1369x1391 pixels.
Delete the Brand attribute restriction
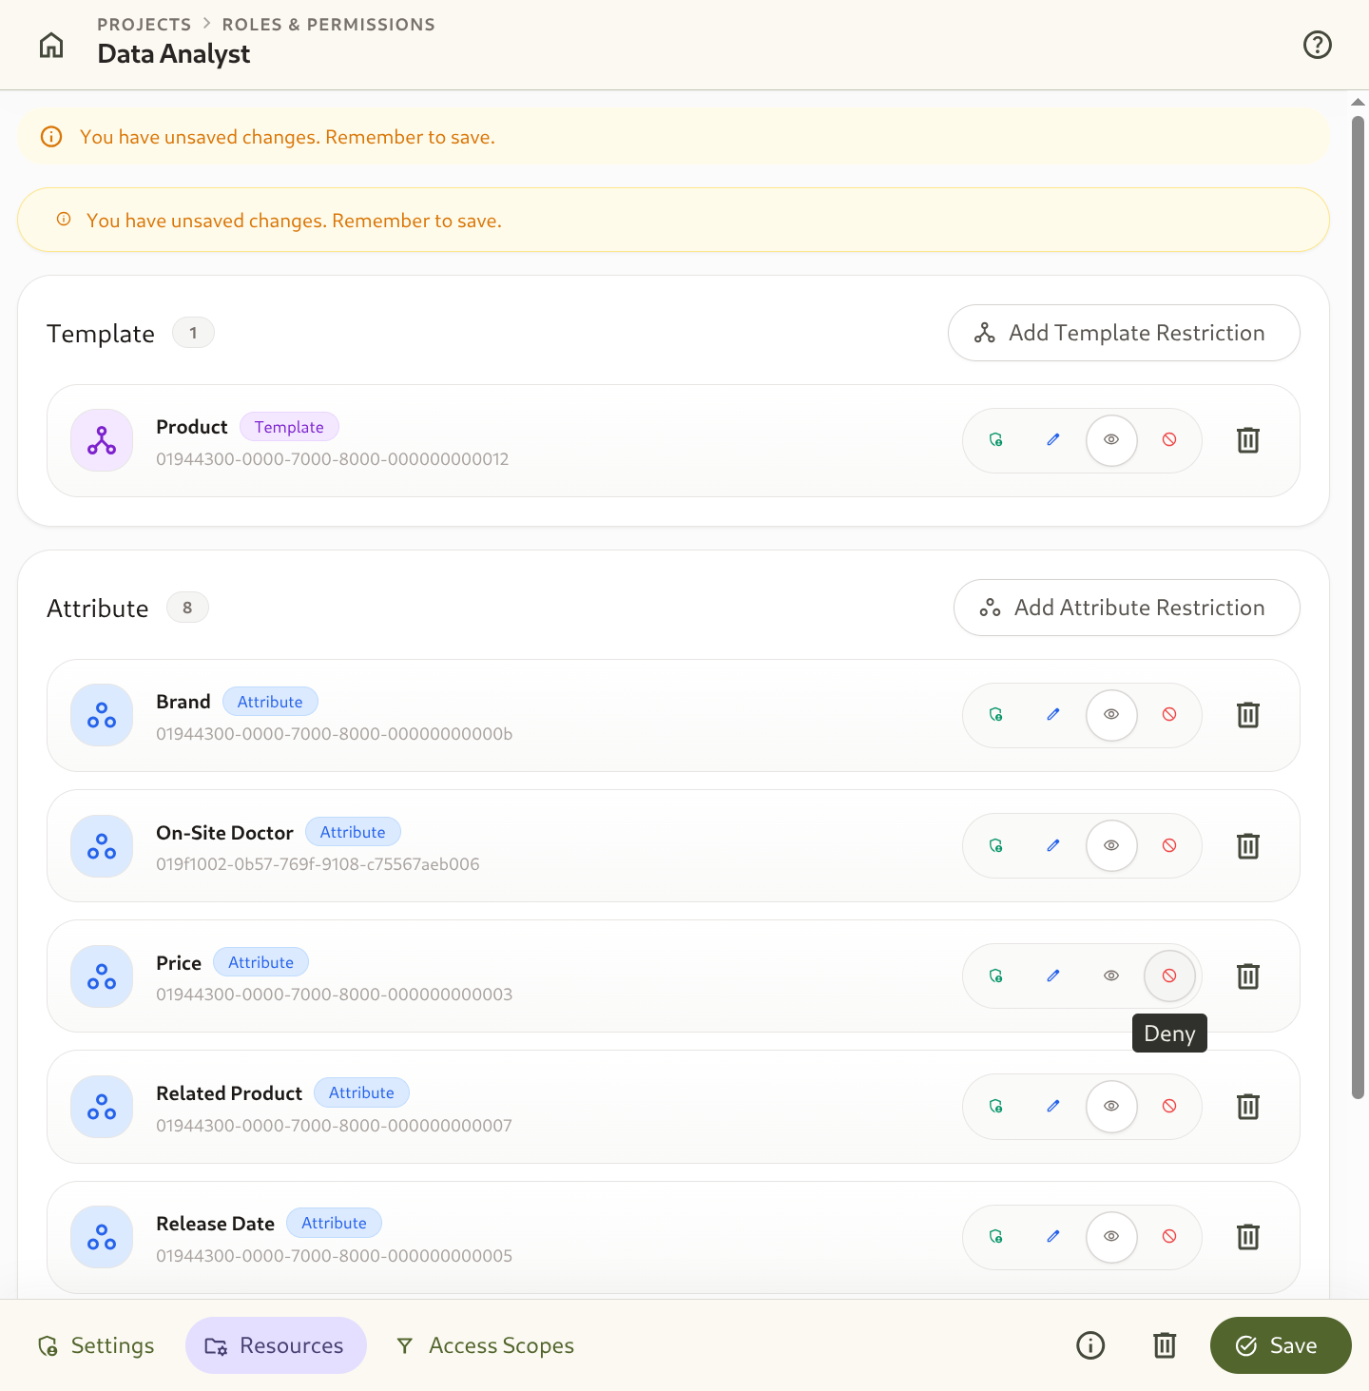[x=1247, y=715]
